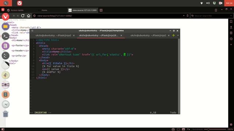The width and height of the screenshot is (234, 131).
Task: Select the view-source:127.0.0.1:5000 tab
Action: click(83, 10)
